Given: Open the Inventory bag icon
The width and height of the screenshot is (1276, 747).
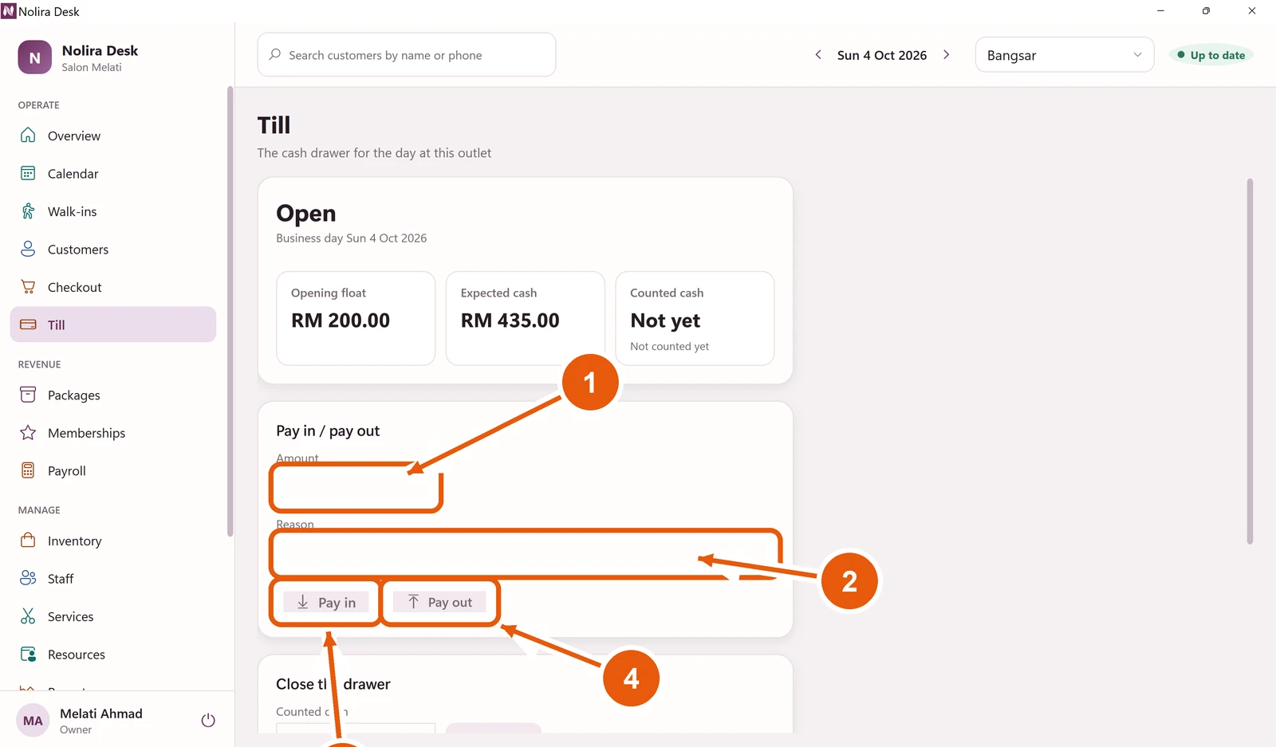Looking at the screenshot, I should click(28, 541).
